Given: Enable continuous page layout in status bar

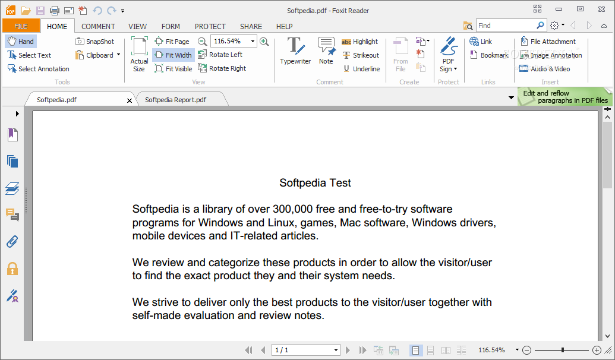Looking at the screenshot, I should point(431,350).
